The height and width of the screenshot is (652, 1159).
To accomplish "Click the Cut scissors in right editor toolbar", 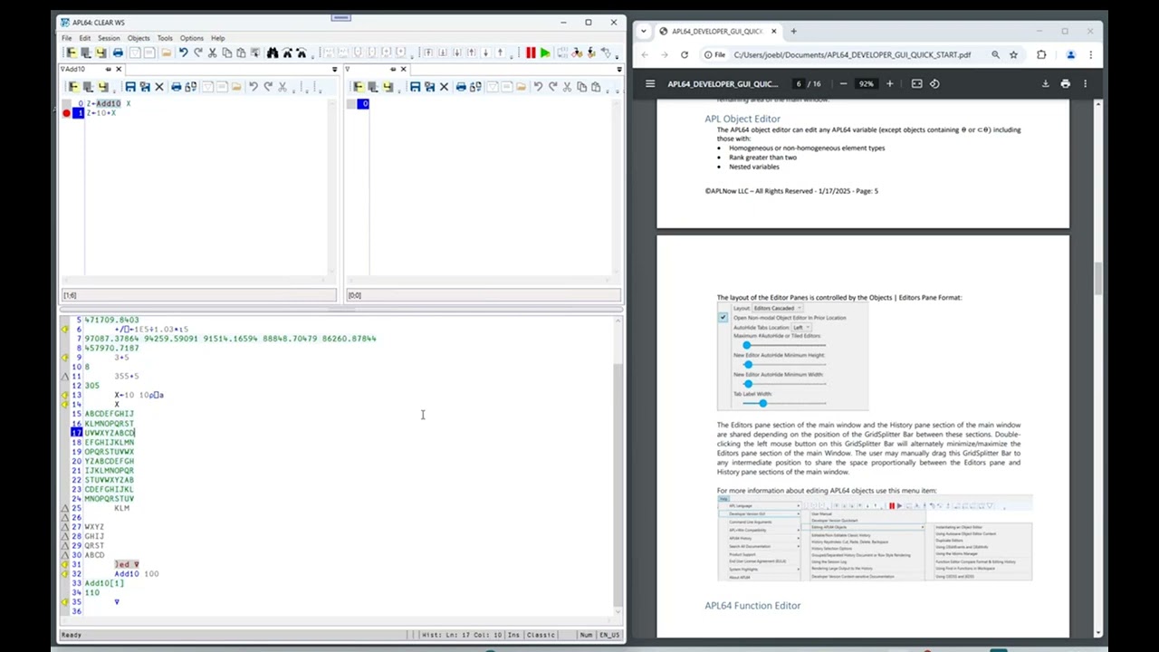I will pos(567,87).
